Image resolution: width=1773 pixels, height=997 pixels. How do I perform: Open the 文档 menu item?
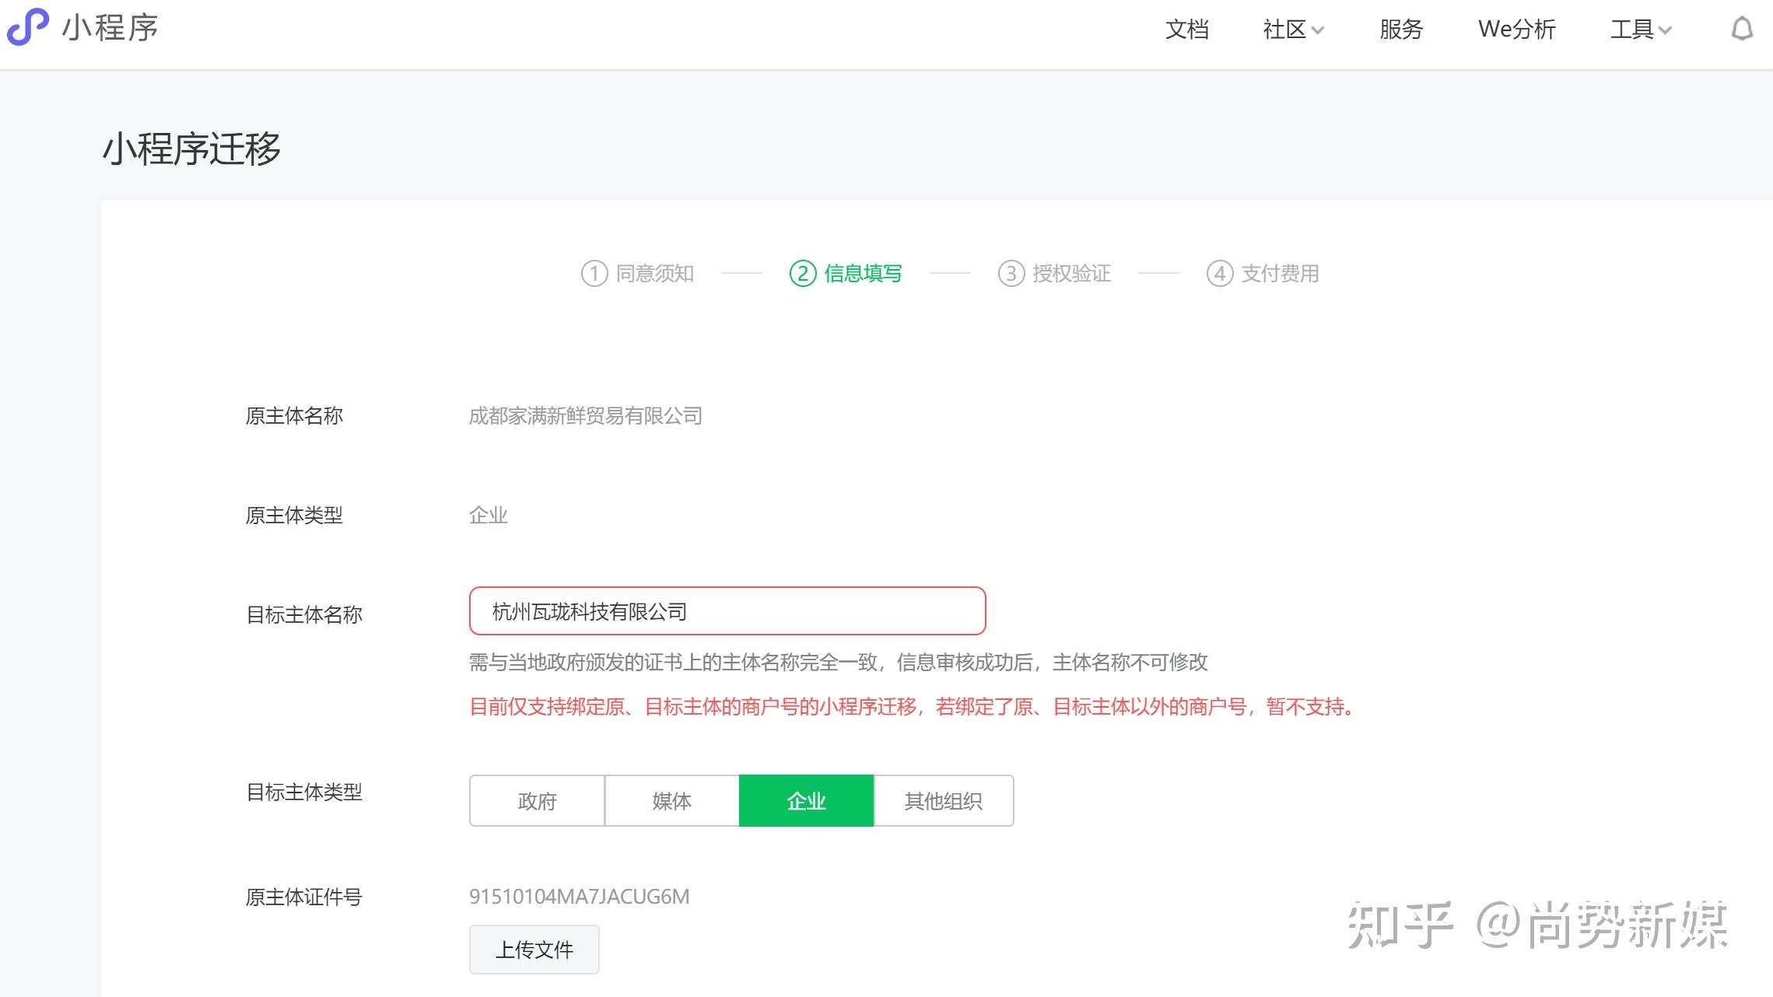[x=1186, y=30]
